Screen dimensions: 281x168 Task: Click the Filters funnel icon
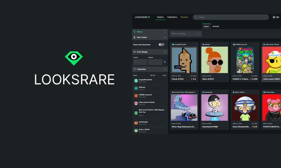(135, 32)
